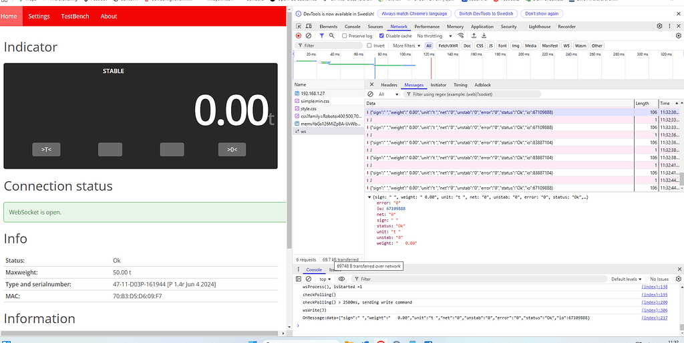Uncheck the Disable cache checkbox
684x343 pixels.
coord(381,36)
